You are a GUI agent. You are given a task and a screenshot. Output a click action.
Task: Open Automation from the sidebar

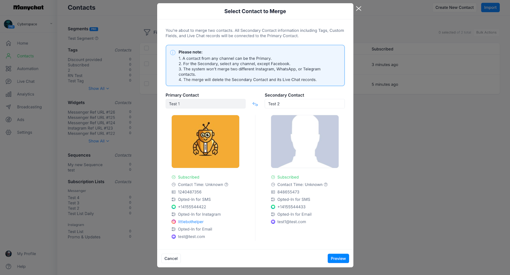click(27, 69)
